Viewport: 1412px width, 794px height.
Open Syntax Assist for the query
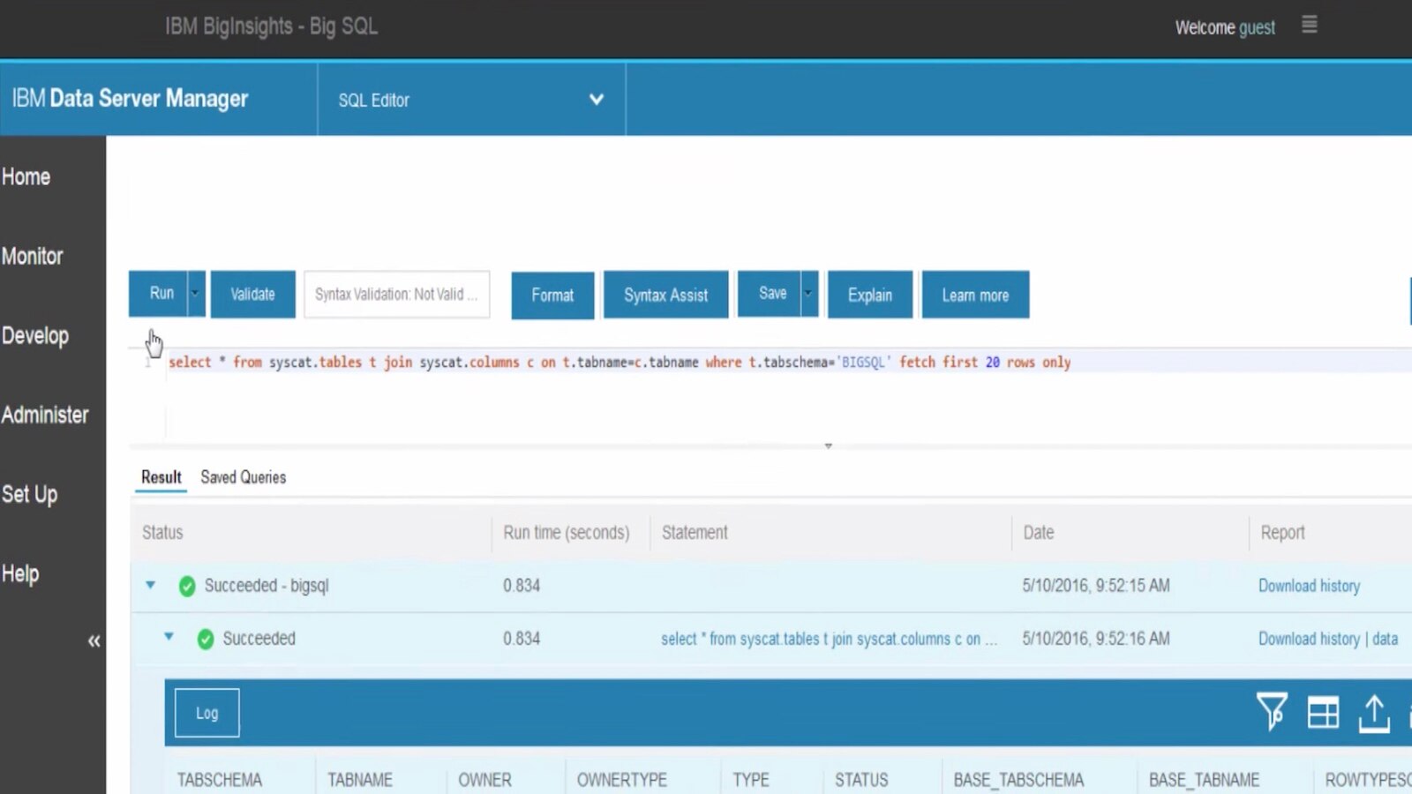665,295
